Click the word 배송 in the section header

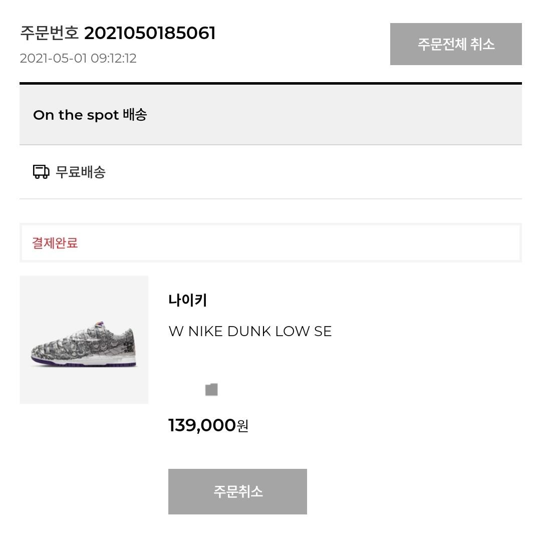tap(135, 115)
